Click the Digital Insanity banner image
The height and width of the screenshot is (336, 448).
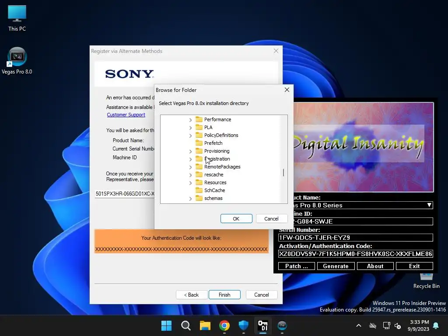tap(364, 147)
